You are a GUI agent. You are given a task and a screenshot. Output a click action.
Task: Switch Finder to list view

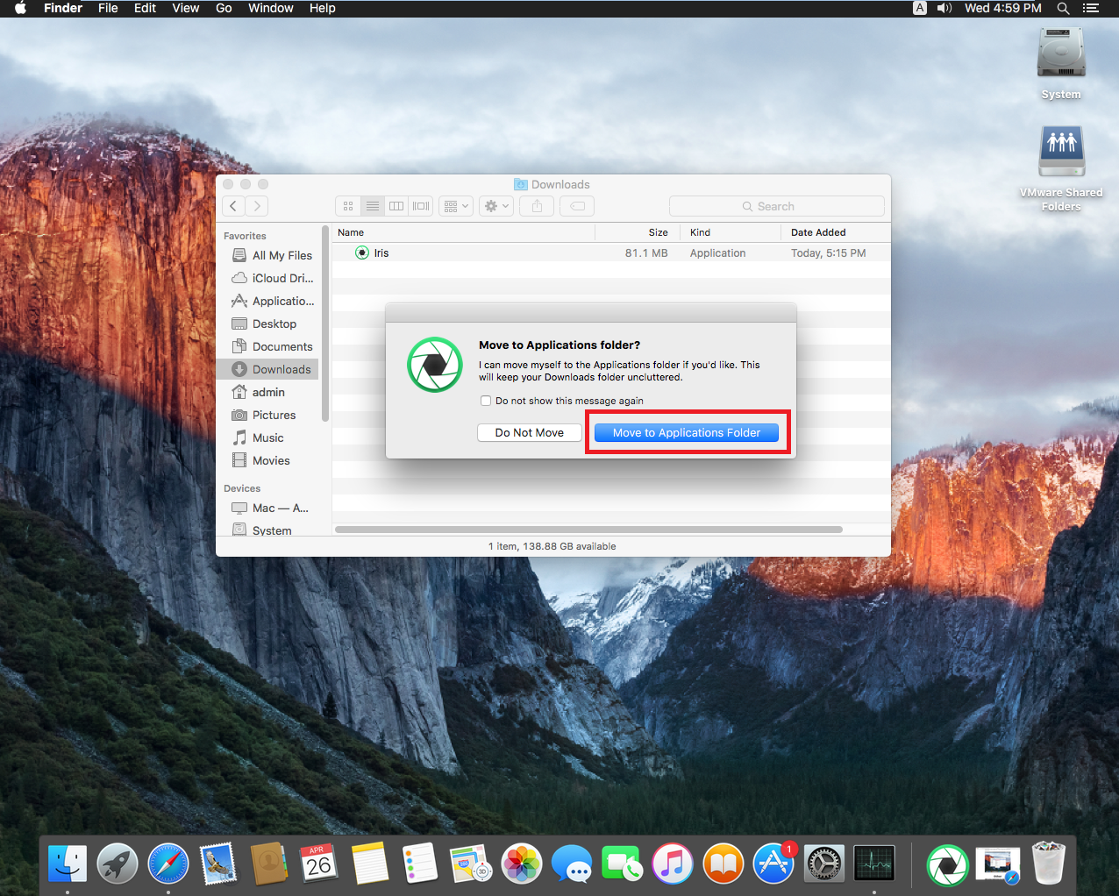[x=373, y=206]
